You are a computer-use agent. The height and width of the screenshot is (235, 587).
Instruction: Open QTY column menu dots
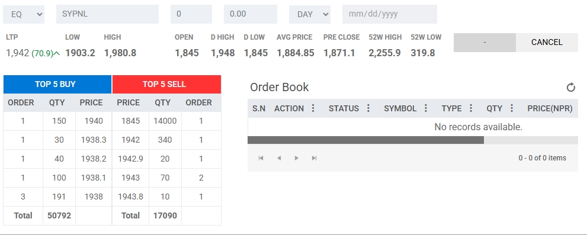(511, 108)
